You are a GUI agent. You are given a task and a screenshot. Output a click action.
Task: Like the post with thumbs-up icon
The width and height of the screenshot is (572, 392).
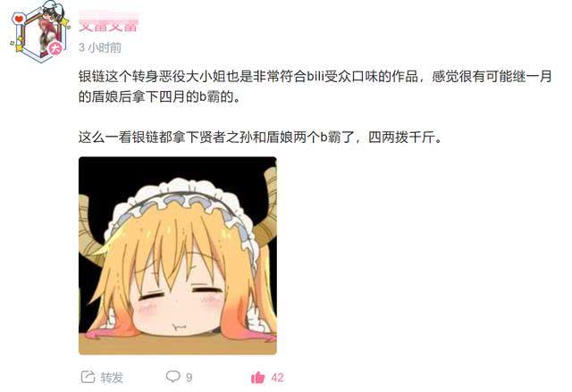tap(258, 377)
